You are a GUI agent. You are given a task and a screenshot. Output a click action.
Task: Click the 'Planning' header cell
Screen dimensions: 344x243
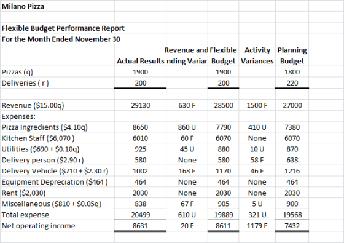click(x=292, y=50)
